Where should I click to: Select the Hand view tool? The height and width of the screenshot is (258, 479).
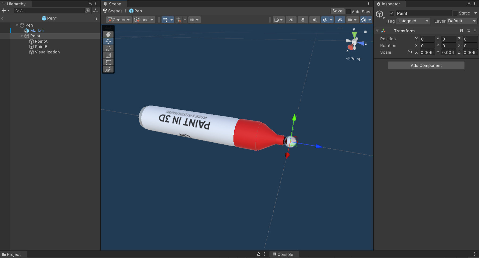(108, 34)
